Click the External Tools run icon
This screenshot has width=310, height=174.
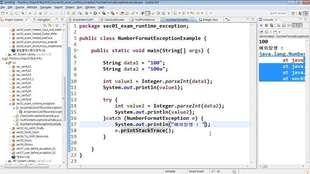(112, 13)
